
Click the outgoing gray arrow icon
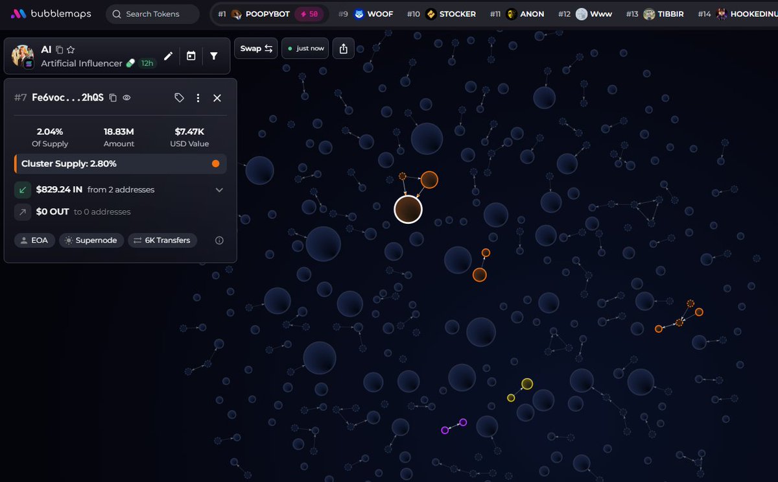23,211
